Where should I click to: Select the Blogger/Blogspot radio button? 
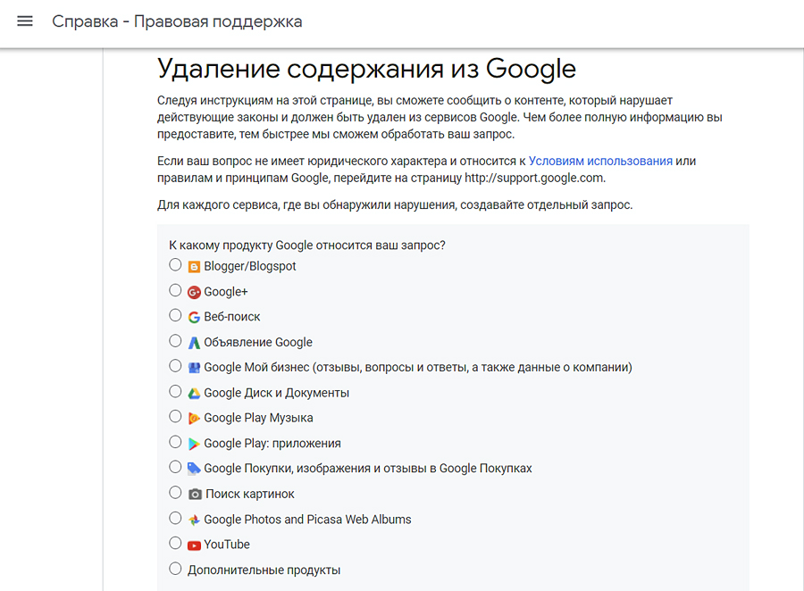point(175,265)
